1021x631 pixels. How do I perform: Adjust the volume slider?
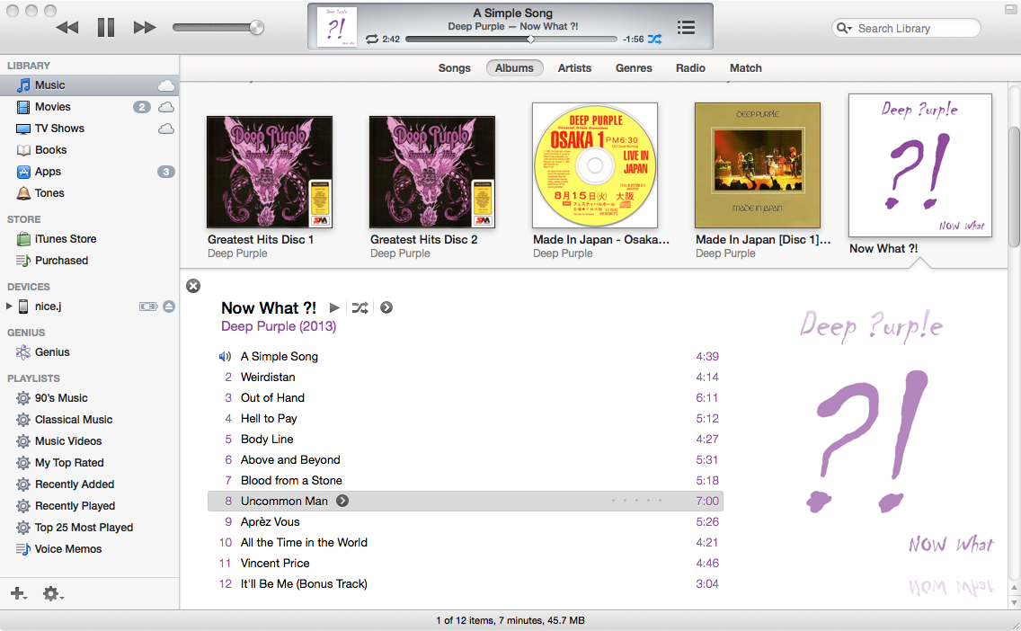[218, 27]
